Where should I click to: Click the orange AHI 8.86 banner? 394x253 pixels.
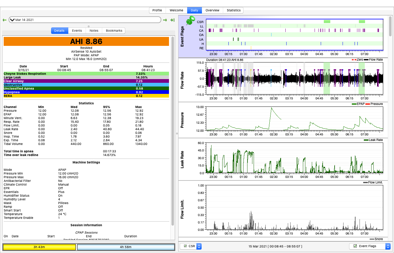point(86,42)
